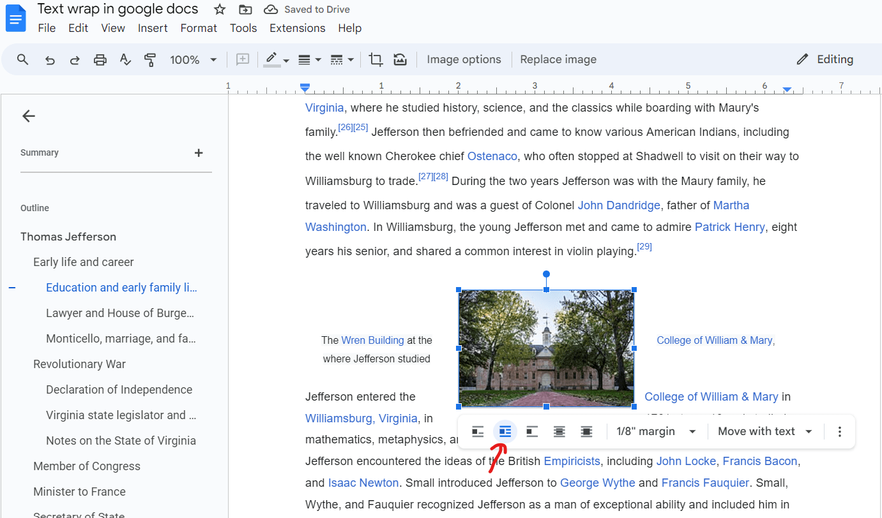Image resolution: width=882 pixels, height=518 pixels.
Task: Run the Spelling and grammar check icon
Action: (x=125, y=59)
